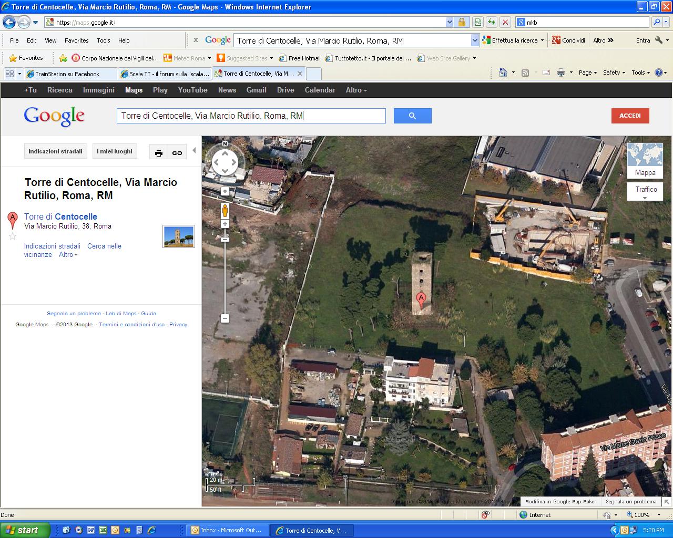Click the link chain icon in Maps panel
Image resolution: width=673 pixels, height=538 pixels.
tap(177, 153)
